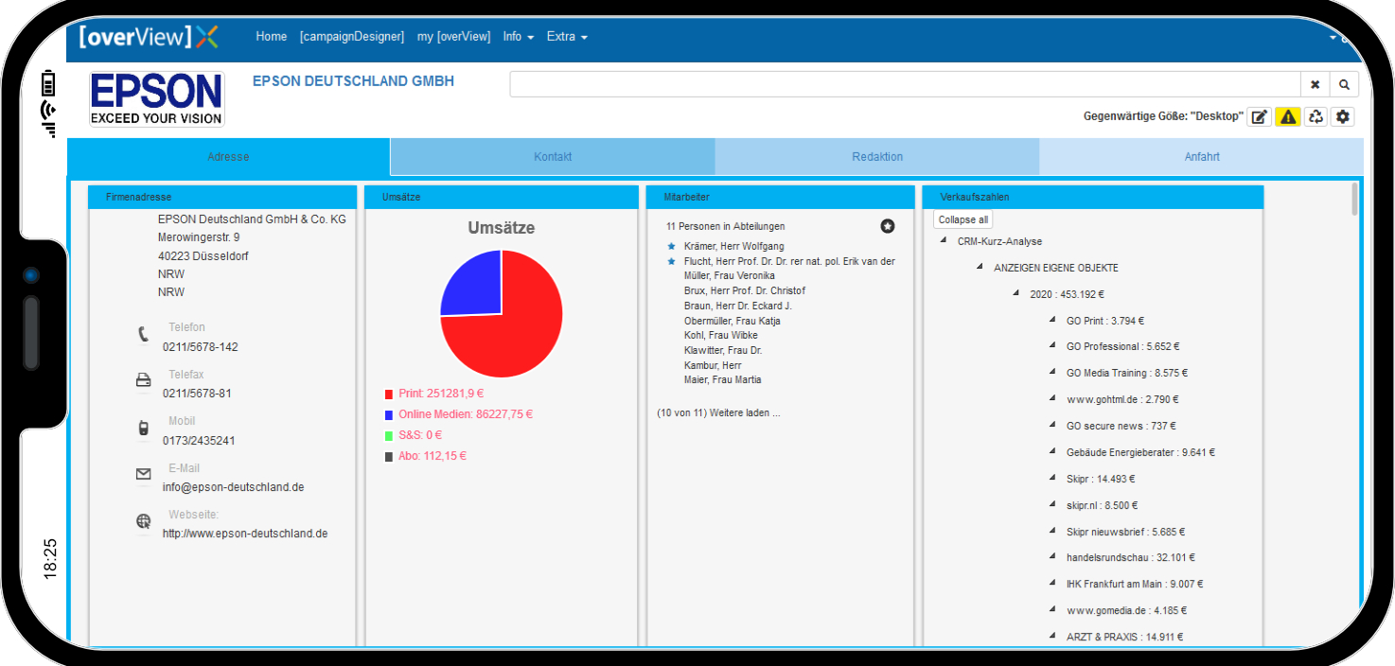1395x666 pixels.
Task: Expand the Gebäude Energieberater node
Action: coord(1052,452)
